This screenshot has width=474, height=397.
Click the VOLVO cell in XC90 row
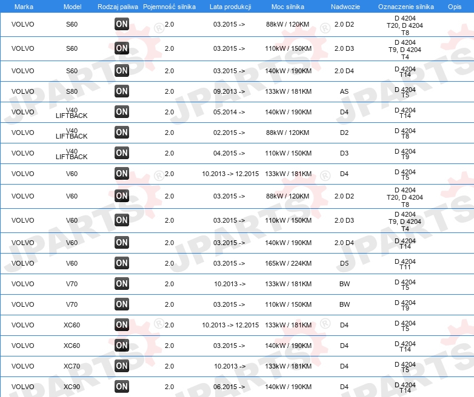[23, 387]
